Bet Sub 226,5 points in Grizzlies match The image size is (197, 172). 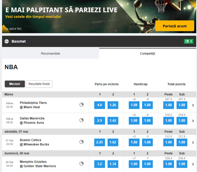(x=182, y=164)
